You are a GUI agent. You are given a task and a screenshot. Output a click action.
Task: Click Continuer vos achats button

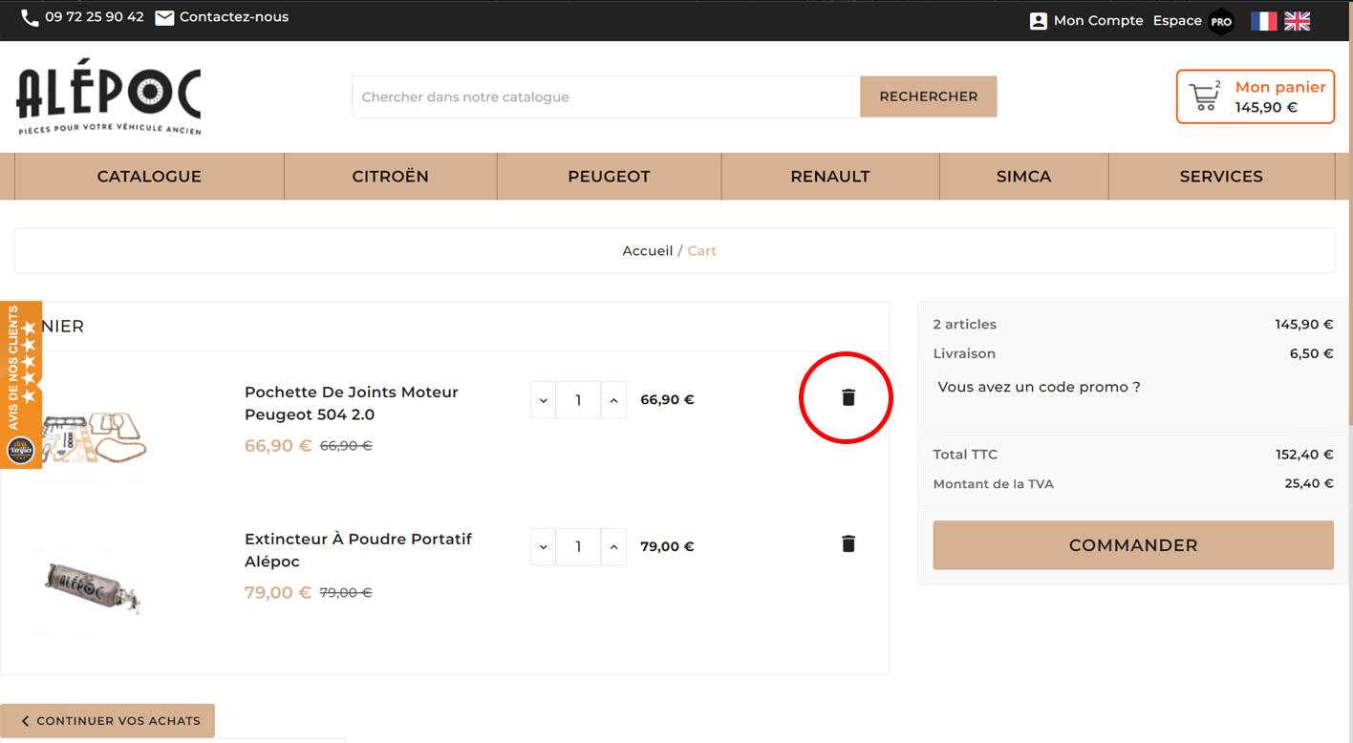click(x=108, y=721)
